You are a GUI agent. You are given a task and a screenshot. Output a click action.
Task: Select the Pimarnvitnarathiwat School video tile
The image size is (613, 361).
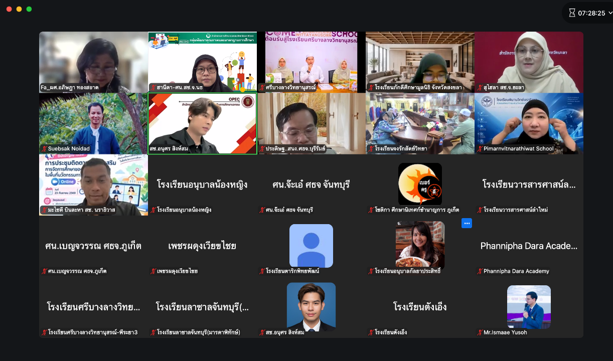(529, 123)
